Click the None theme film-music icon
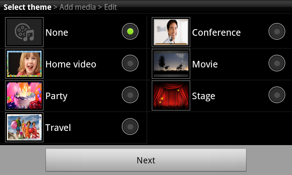This screenshot has width=292, height=175. tap(24, 32)
